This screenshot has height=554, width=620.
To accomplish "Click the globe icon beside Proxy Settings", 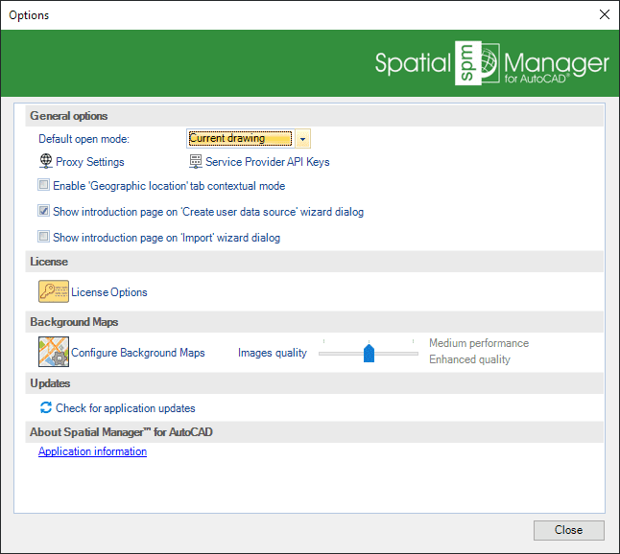I will coord(45,162).
